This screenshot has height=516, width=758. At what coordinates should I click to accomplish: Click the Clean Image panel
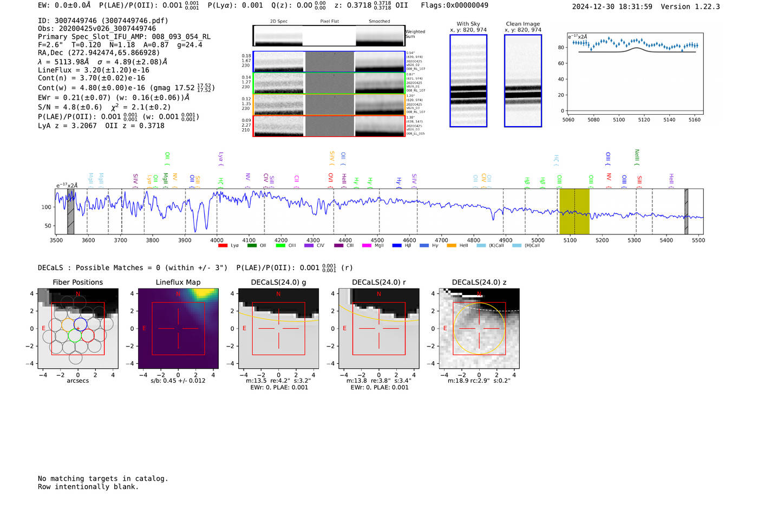pyautogui.click(x=523, y=81)
